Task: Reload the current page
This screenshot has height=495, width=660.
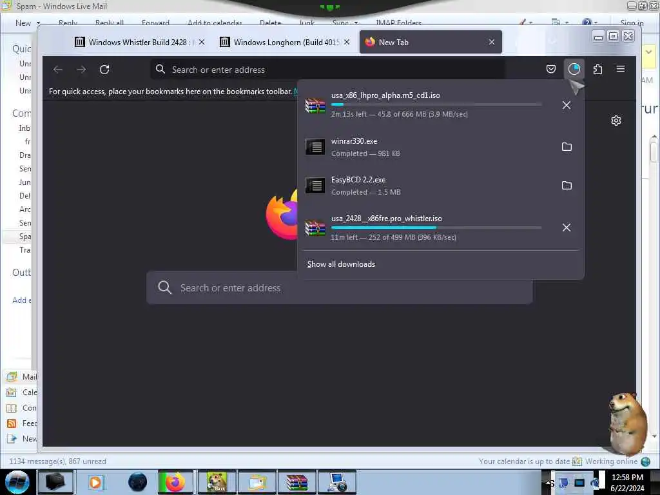Action: click(x=104, y=70)
